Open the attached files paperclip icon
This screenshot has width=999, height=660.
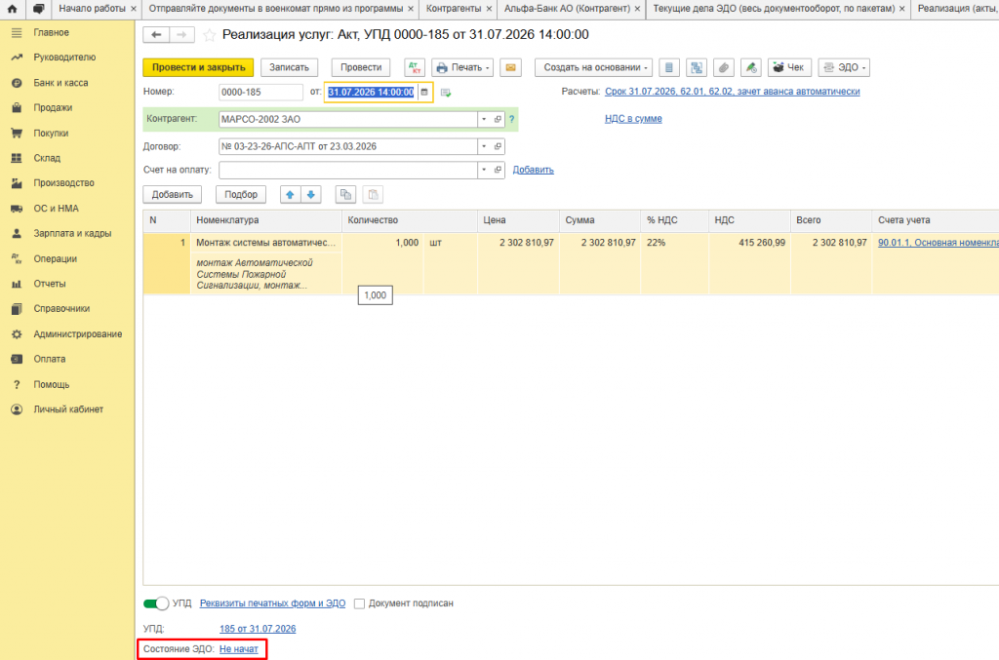pos(724,67)
